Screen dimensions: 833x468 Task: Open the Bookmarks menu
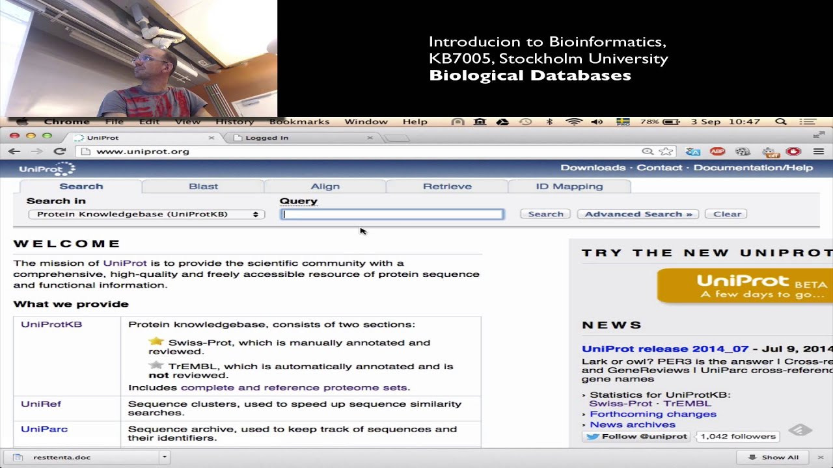[x=299, y=122]
